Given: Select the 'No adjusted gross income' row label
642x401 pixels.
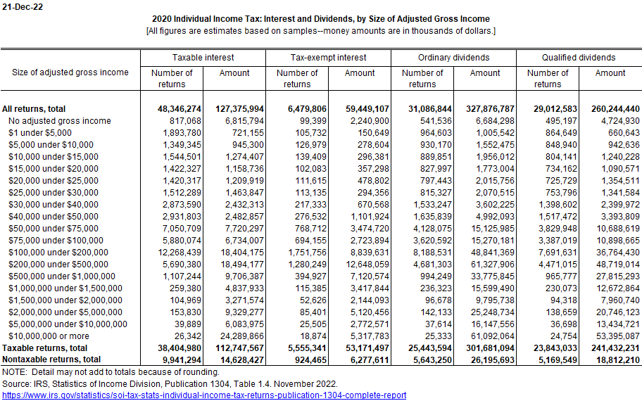Looking at the screenshot, I should [60, 121].
